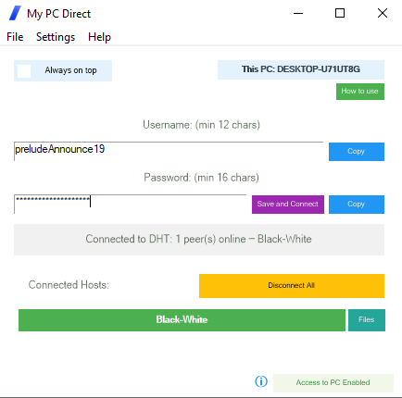
Task: Toggle the Access to PC Enabled button
Action: tap(333, 383)
